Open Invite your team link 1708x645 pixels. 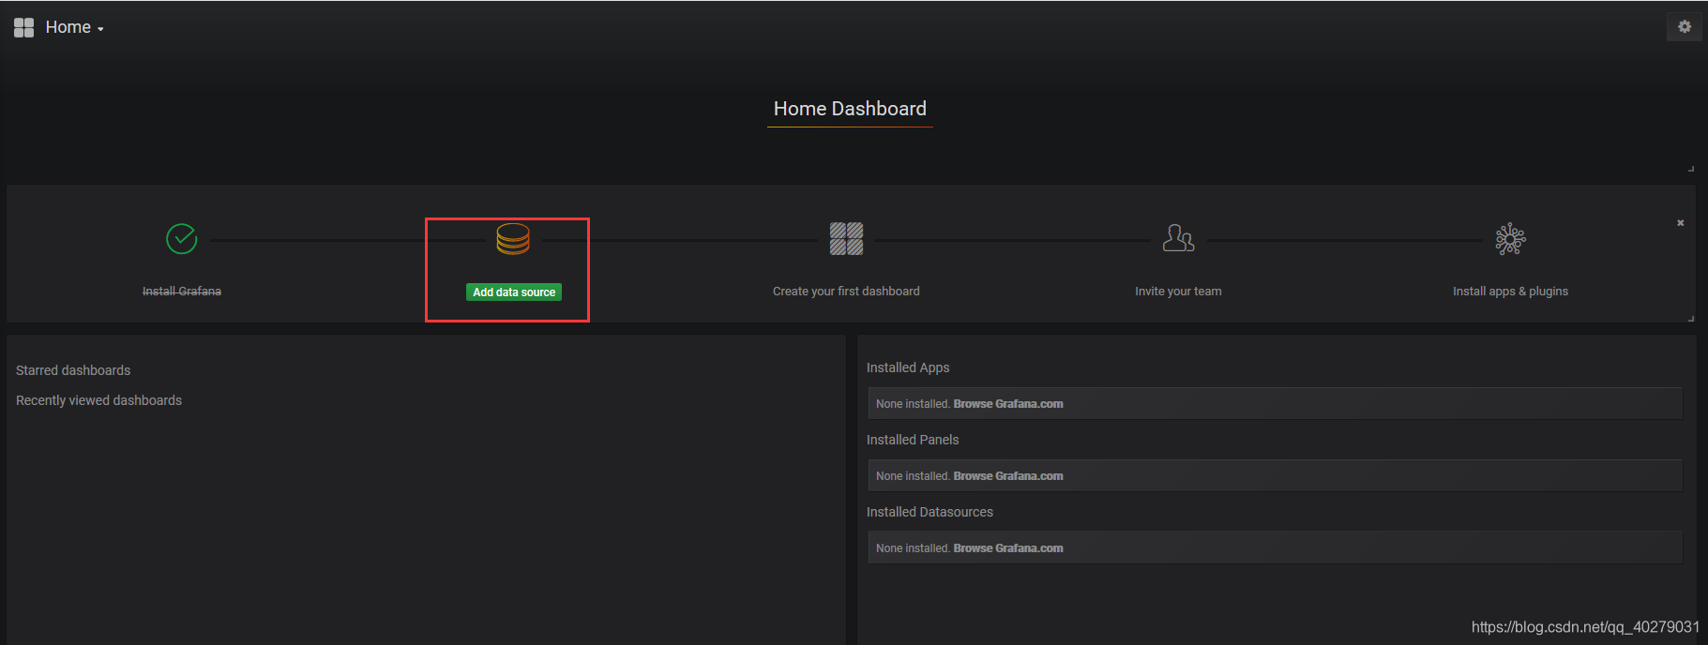coord(1178,292)
